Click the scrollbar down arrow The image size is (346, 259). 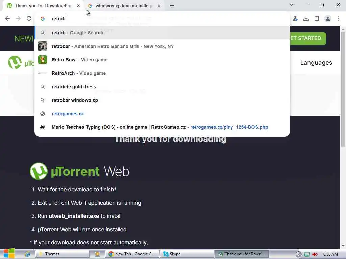(343, 246)
